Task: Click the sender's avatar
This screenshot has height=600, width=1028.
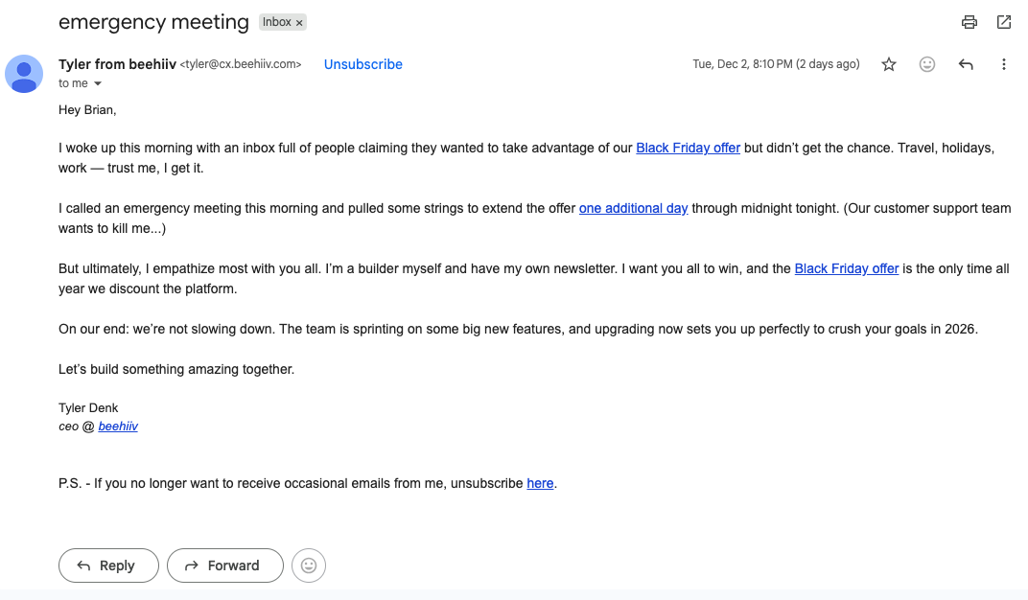Action: 24,73
